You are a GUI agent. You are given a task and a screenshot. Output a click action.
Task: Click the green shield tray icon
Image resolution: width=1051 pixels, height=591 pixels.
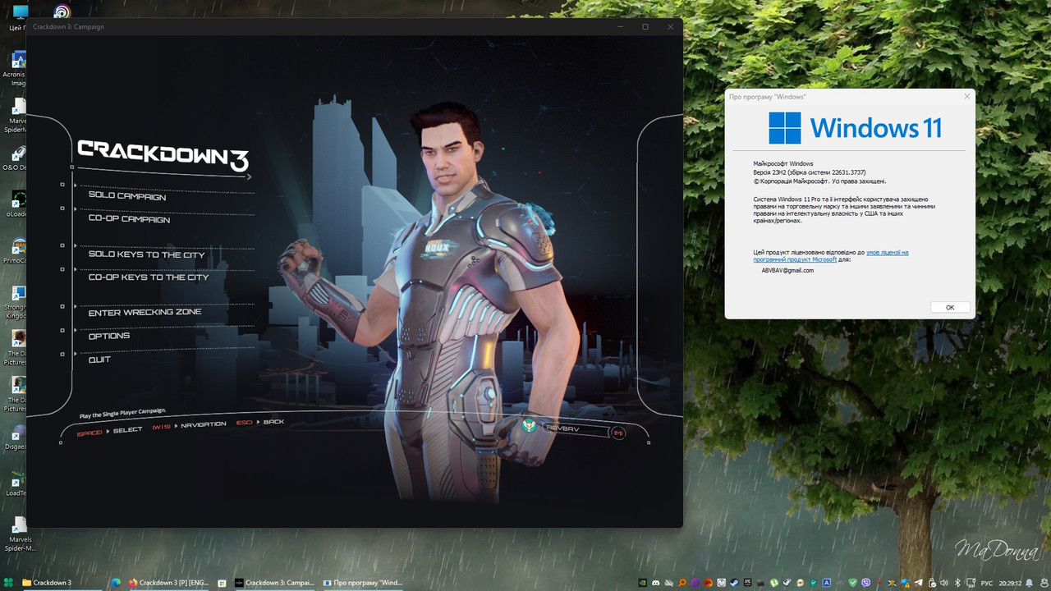click(x=853, y=583)
